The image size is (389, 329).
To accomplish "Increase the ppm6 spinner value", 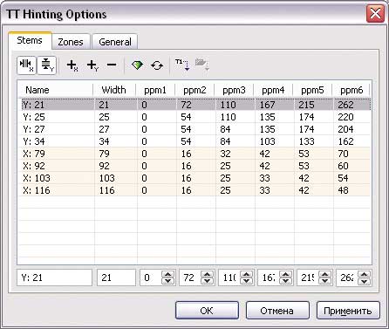I will click(365, 274).
